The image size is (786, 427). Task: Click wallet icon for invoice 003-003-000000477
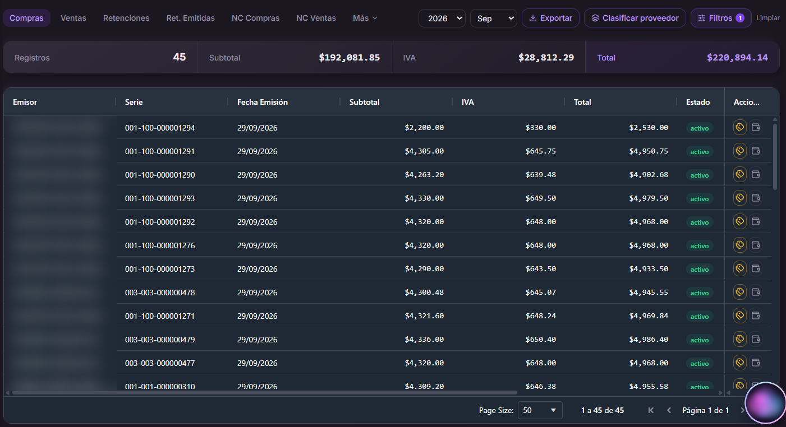tap(756, 363)
